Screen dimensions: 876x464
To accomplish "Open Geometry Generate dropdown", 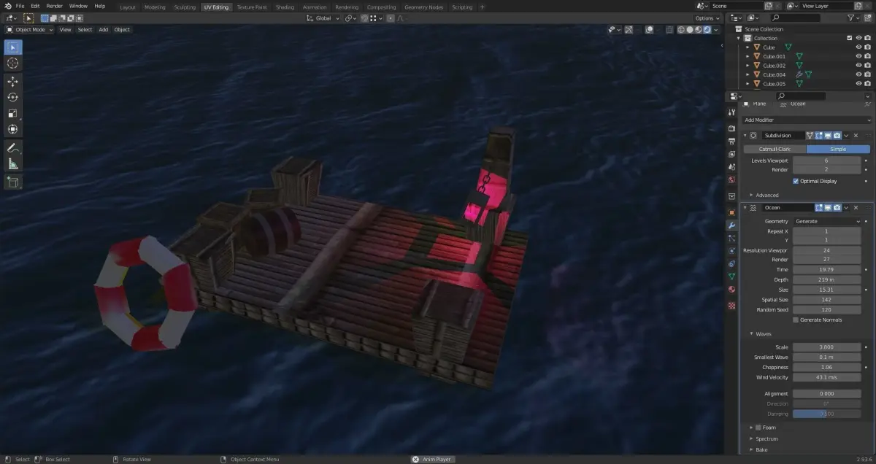I will pos(827,221).
